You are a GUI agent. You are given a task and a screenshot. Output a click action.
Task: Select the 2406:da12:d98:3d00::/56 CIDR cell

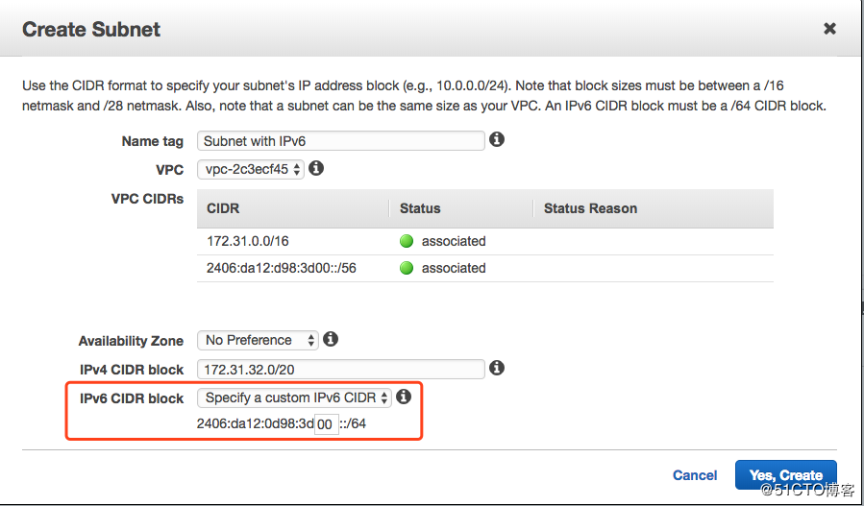click(281, 268)
